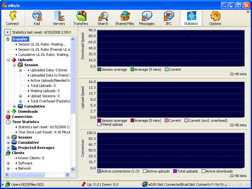Image resolution: width=252 pixels, height=189 pixels.
Task: Select the Transfer tree item
Action: click(x=20, y=39)
